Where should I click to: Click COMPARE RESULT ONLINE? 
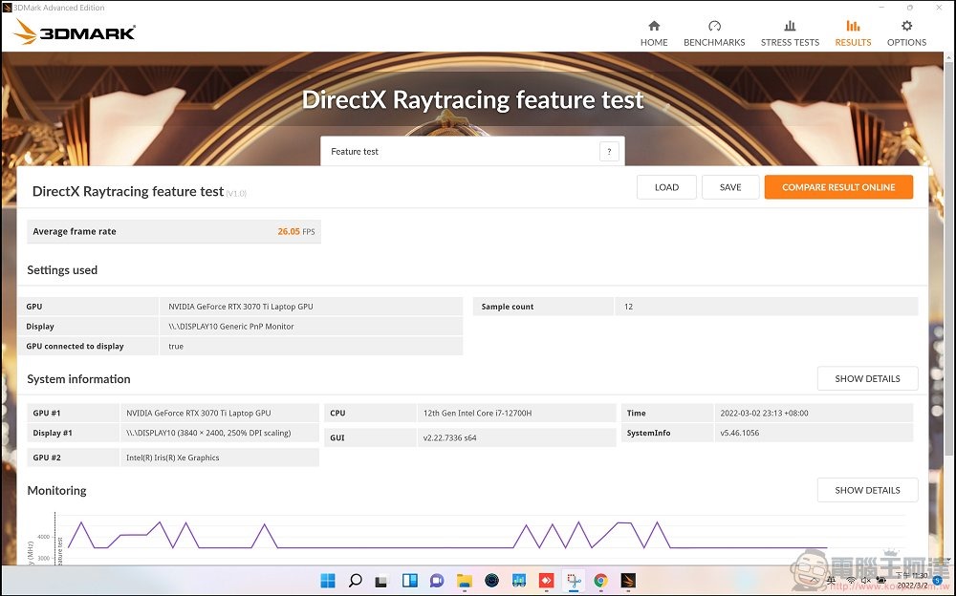[x=838, y=187]
